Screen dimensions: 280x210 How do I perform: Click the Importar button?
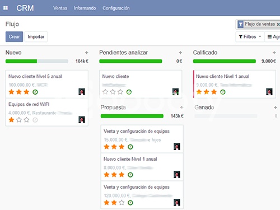[36, 36]
